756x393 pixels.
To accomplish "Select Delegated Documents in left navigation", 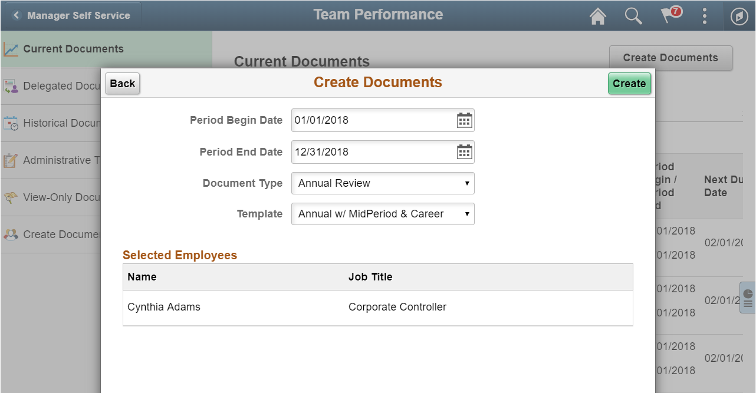I will click(x=51, y=87).
